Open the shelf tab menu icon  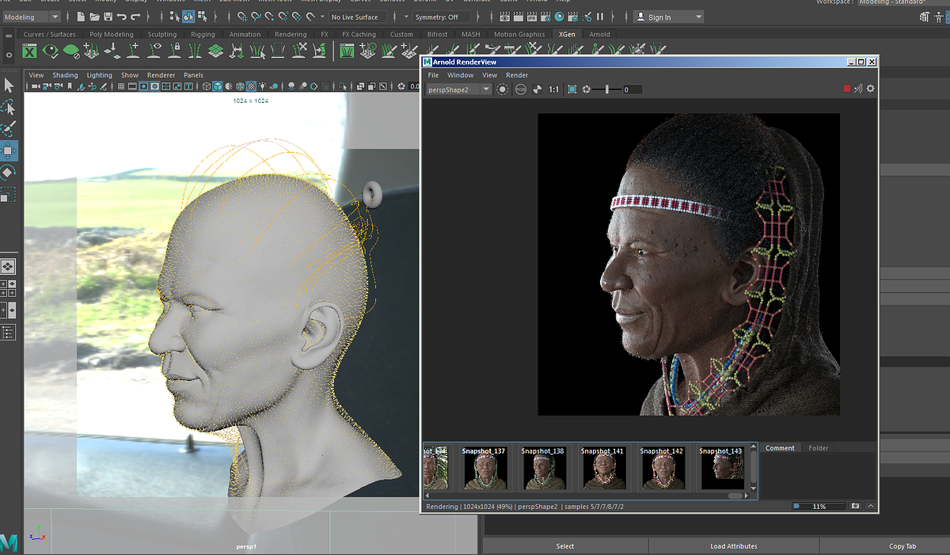pyautogui.click(x=7, y=36)
